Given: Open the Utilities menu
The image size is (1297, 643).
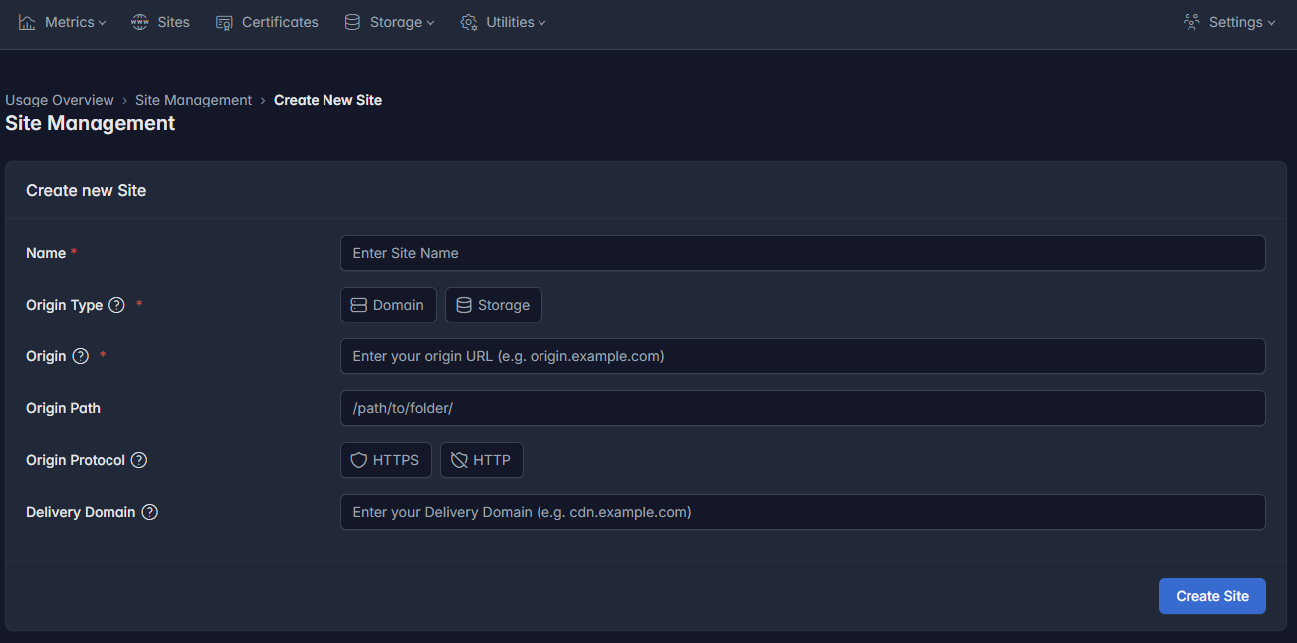Looking at the screenshot, I should tap(503, 22).
